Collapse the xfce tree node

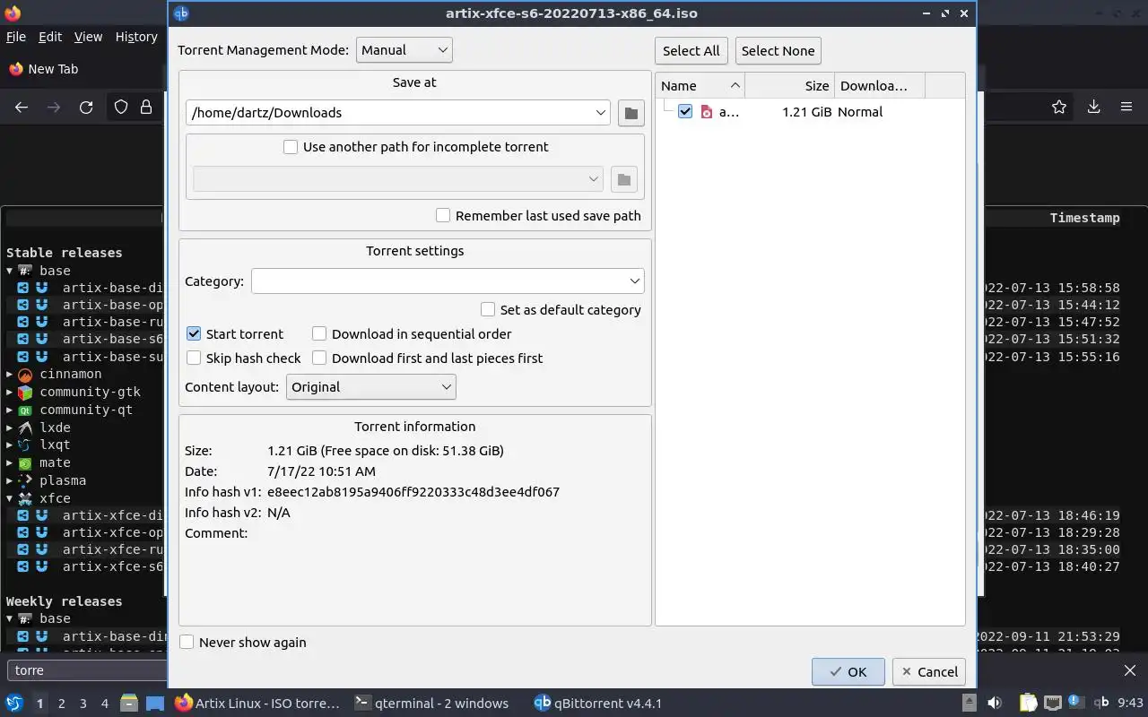click(x=10, y=498)
